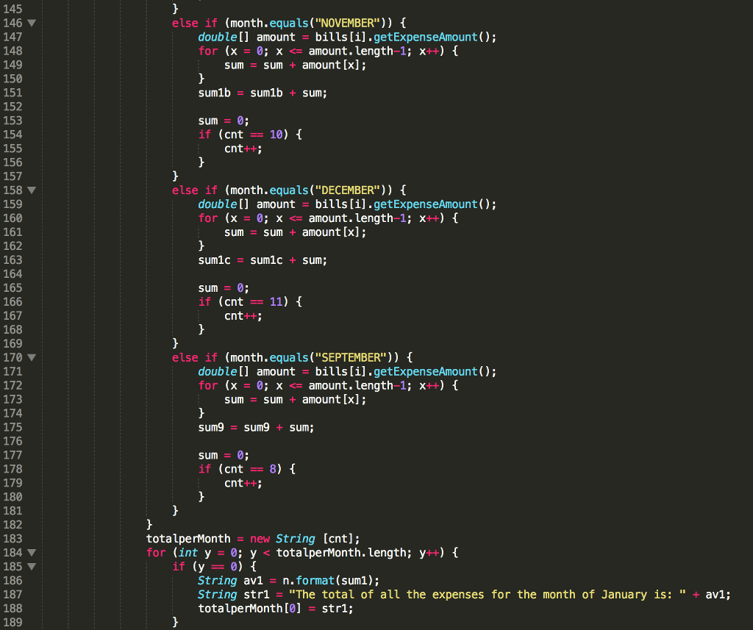Select line number 189 in the gutter
The height and width of the screenshot is (630, 753).
pos(13,622)
